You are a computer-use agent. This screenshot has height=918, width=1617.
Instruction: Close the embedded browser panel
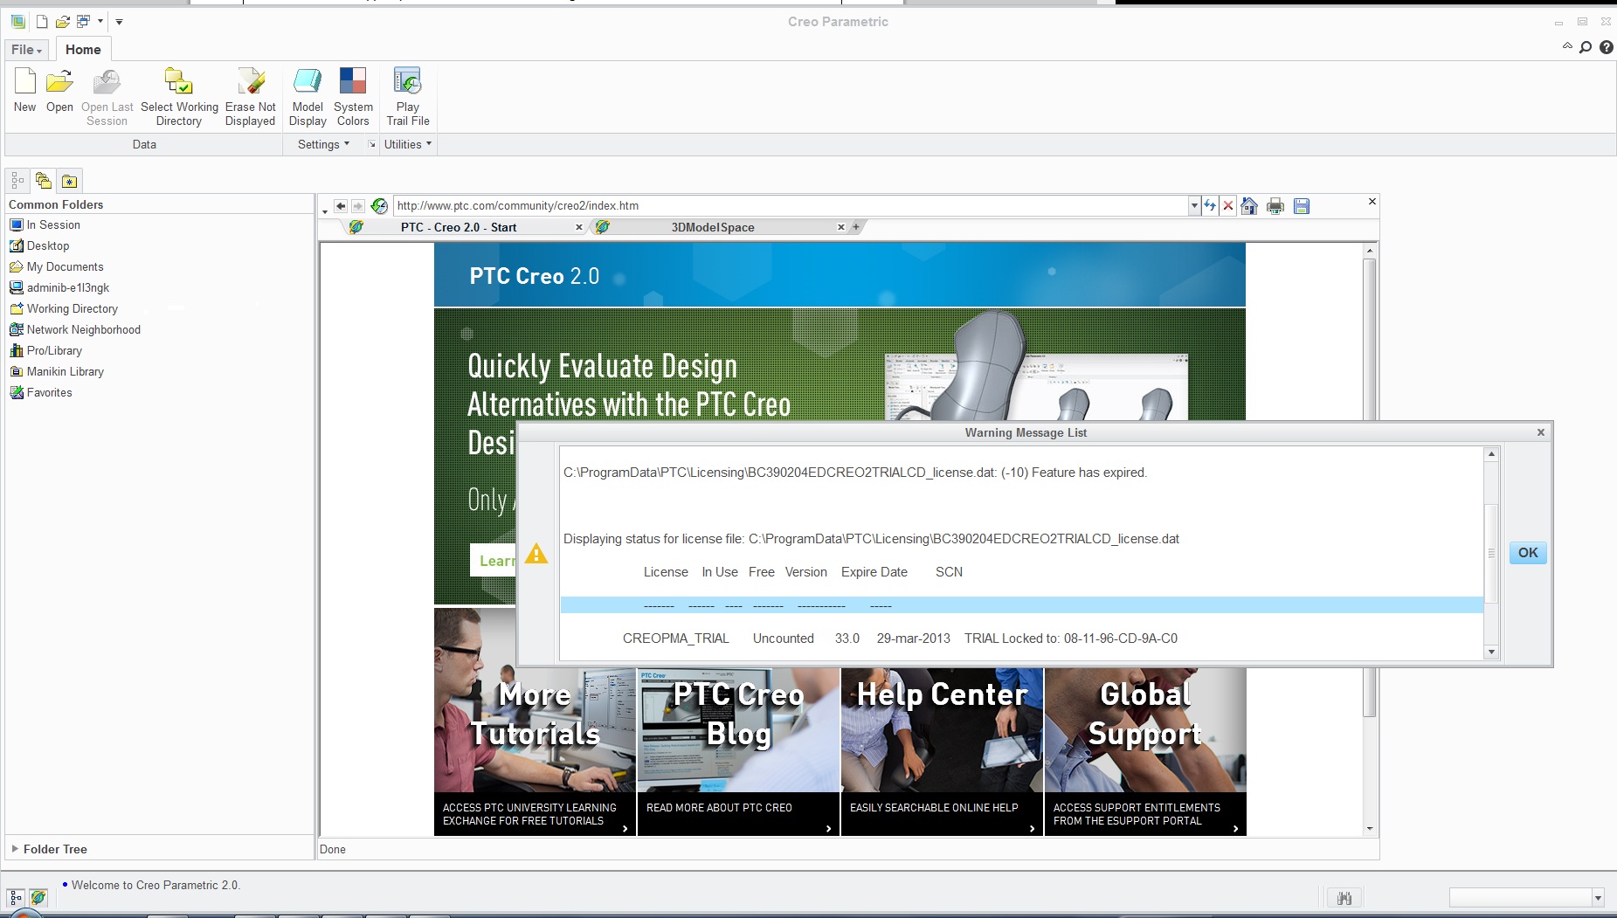(1372, 202)
